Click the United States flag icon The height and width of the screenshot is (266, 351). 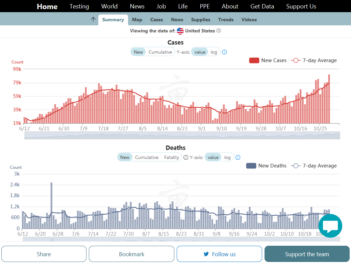pyautogui.click(x=180, y=31)
